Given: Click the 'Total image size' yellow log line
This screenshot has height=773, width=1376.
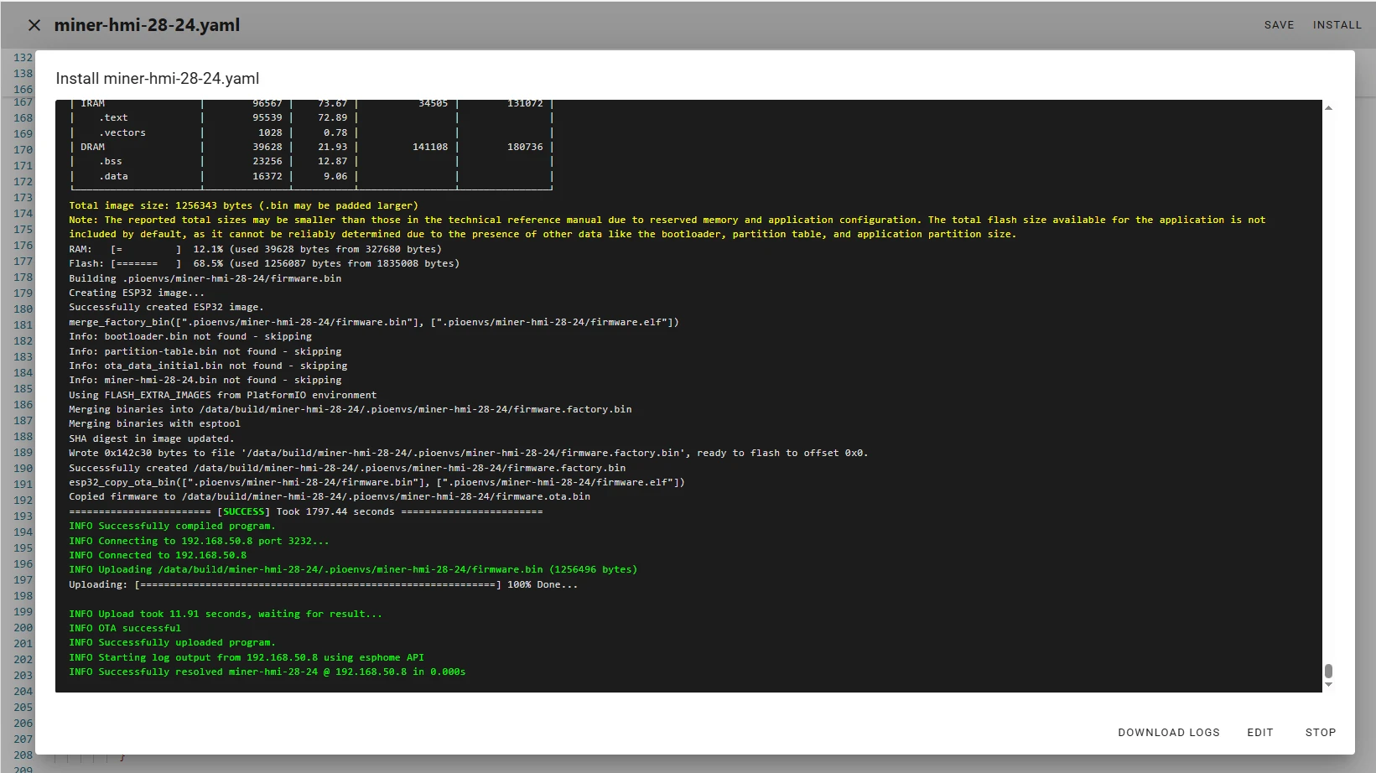Looking at the screenshot, I should pyautogui.click(x=243, y=205).
